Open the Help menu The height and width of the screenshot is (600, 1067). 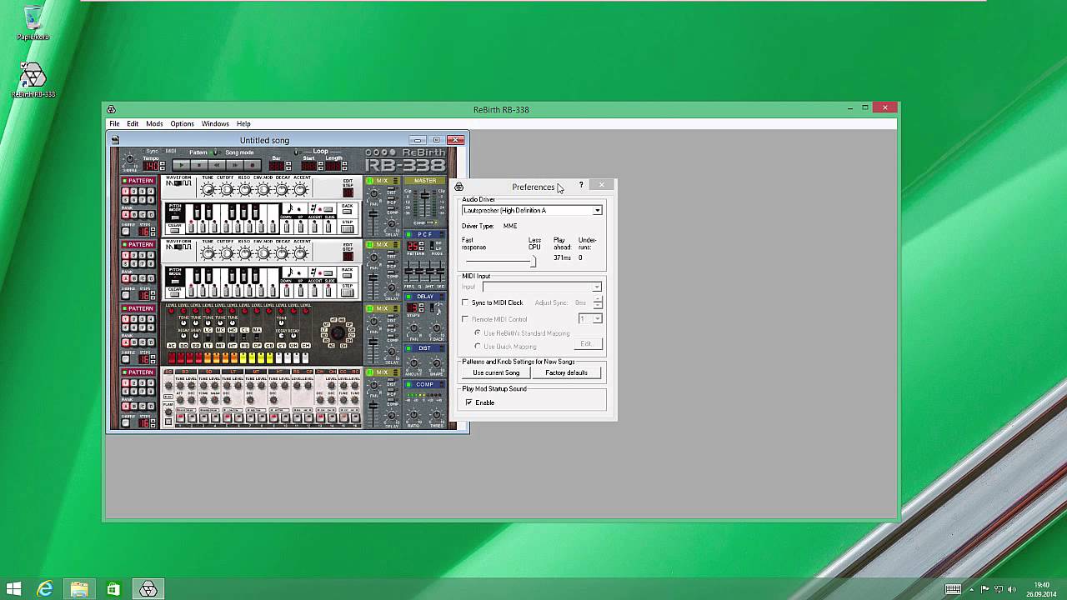[x=243, y=123]
